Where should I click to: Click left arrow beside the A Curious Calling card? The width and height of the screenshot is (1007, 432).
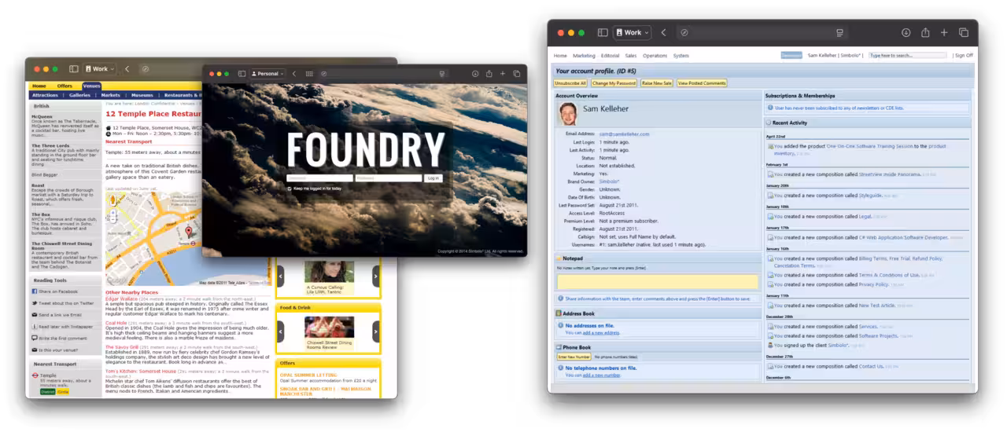coord(281,276)
